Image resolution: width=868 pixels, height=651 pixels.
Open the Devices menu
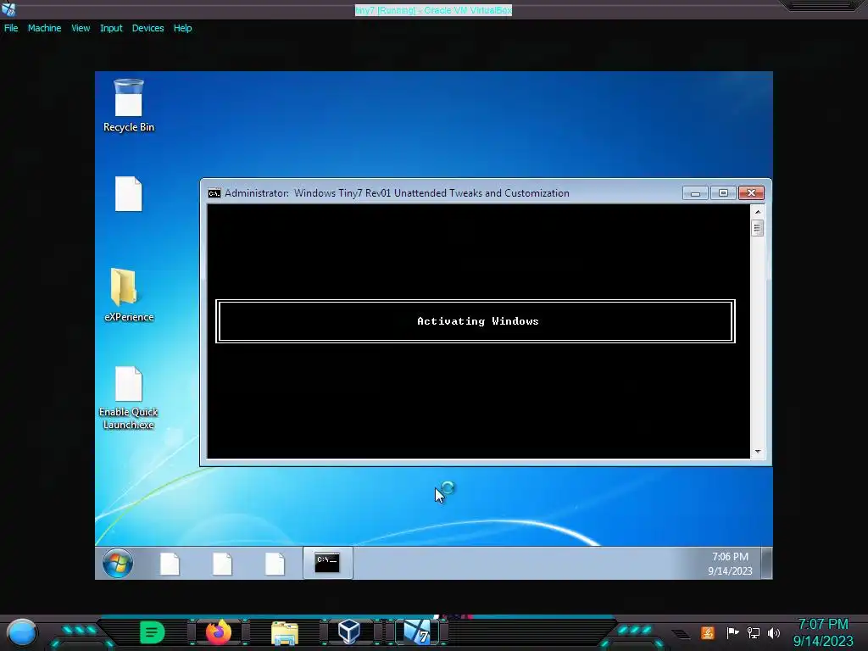click(147, 28)
